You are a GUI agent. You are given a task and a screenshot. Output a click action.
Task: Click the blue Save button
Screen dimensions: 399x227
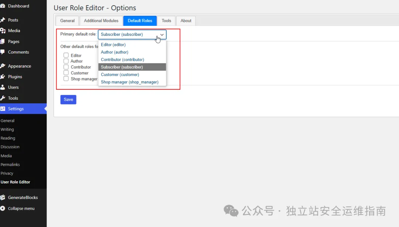[x=68, y=100]
